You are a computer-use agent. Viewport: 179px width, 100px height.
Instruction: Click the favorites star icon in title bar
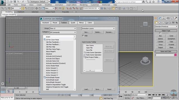point(154,2)
